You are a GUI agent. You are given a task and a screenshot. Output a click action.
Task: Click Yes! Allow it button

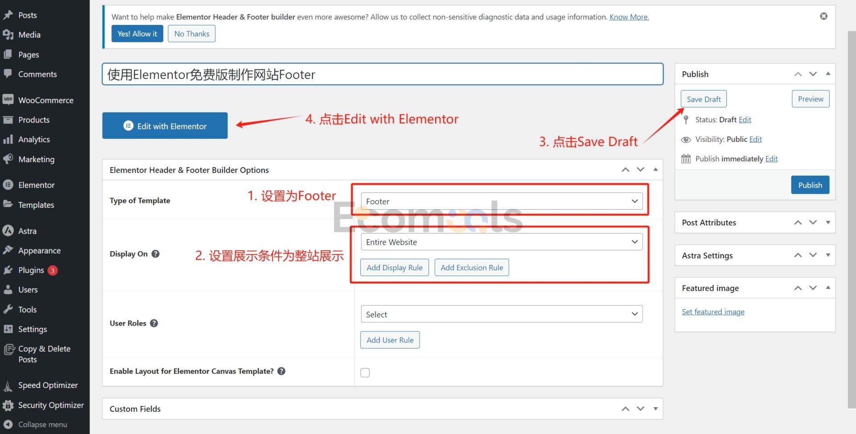tap(137, 33)
